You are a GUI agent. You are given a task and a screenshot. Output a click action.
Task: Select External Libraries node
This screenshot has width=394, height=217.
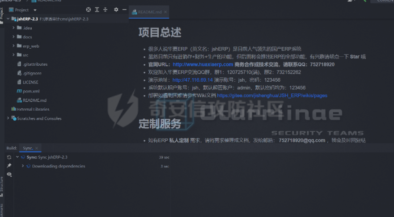click(x=33, y=109)
